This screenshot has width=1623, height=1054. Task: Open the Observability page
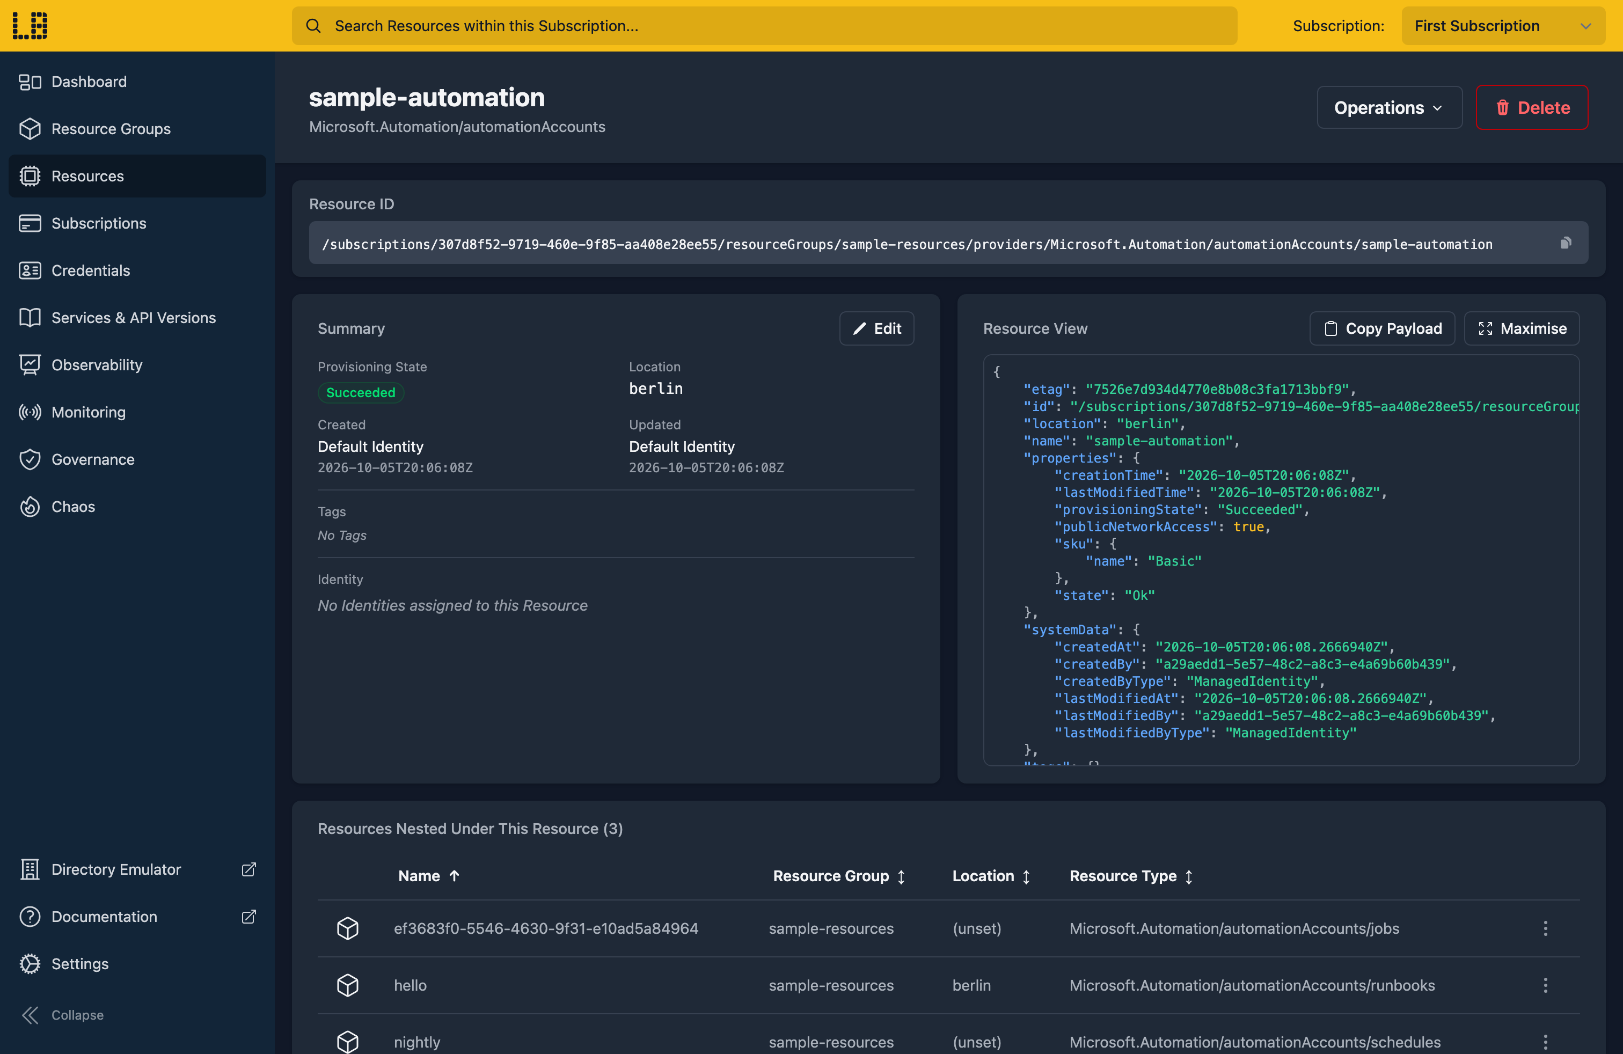(x=137, y=365)
